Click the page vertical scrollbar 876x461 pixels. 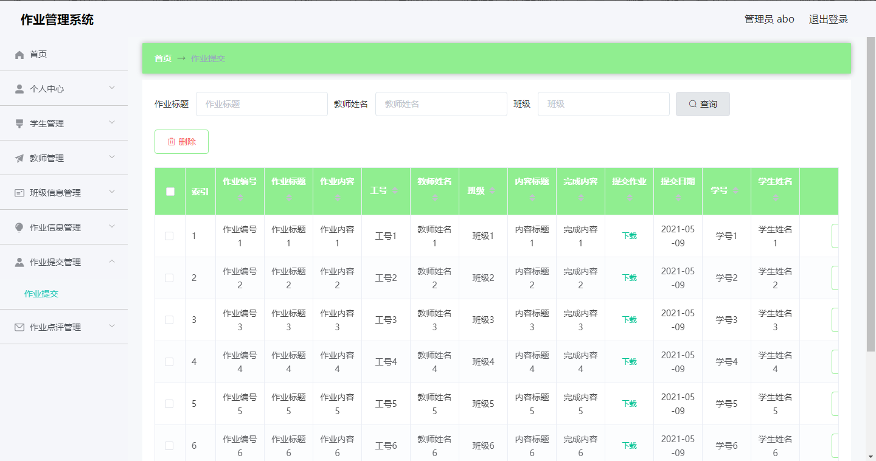871,194
